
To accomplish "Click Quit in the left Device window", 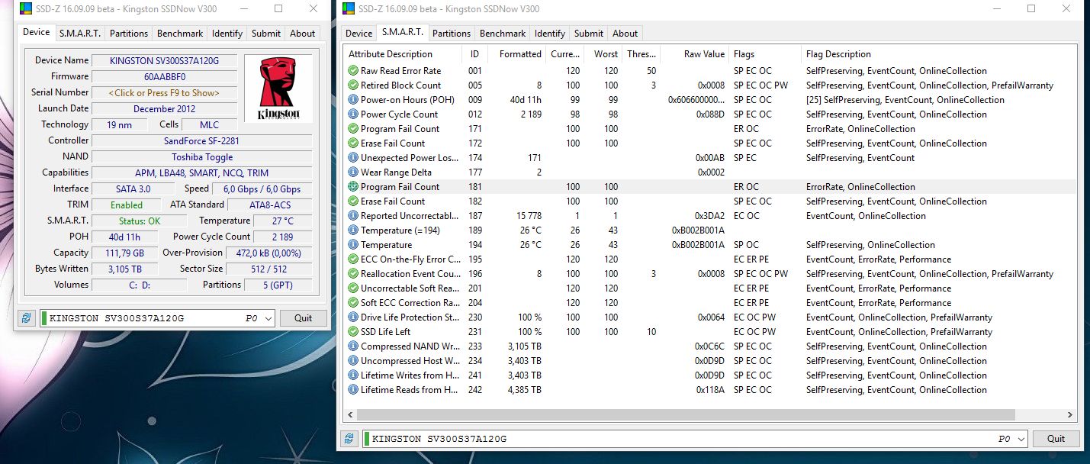I will (304, 318).
